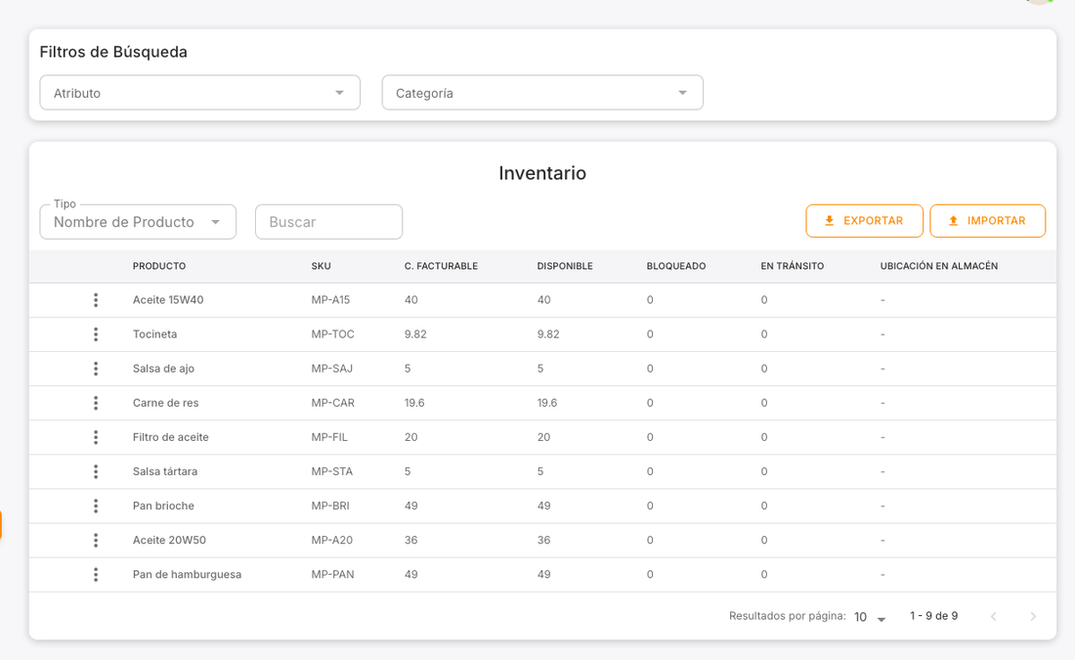Sort by PRODUCTO column header
Image resolution: width=1075 pixels, height=660 pixels.
point(159,266)
